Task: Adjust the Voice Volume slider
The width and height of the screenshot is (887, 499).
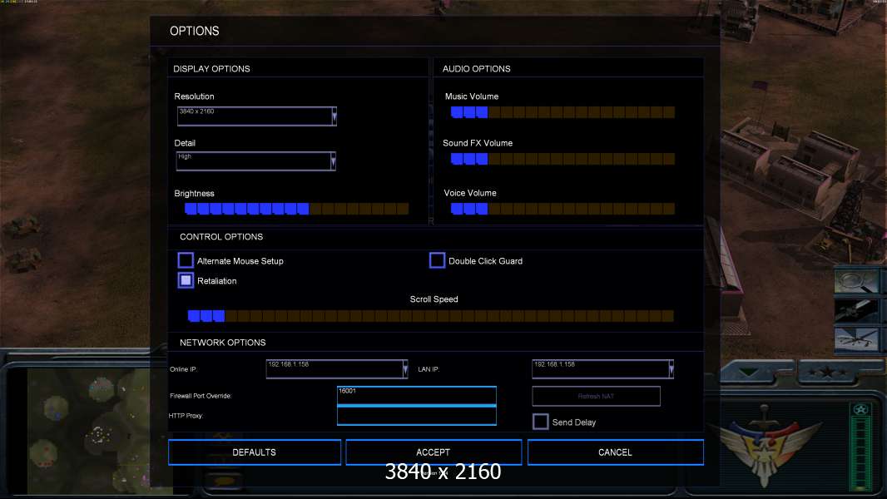Action: pyautogui.click(x=562, y=209)
